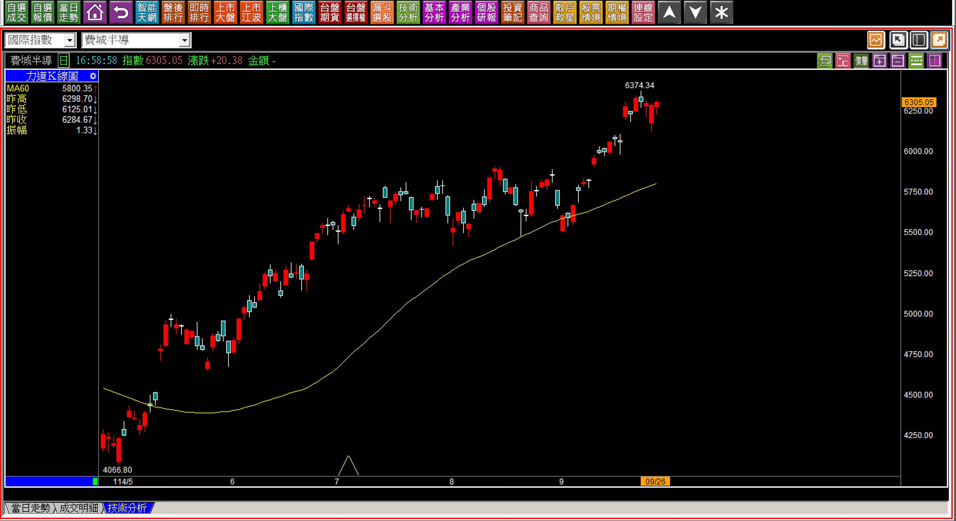Click the 技術分析 toolbar button
Screen dimensions: 956x521
[408, 13]
